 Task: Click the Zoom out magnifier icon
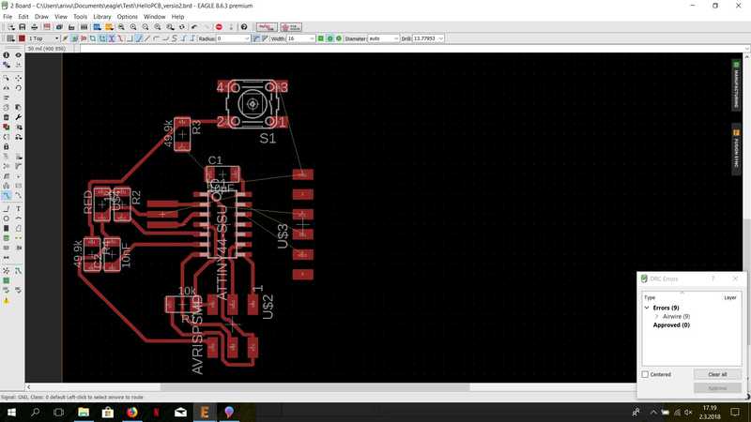pyautogui.click(x=146, y=27)
